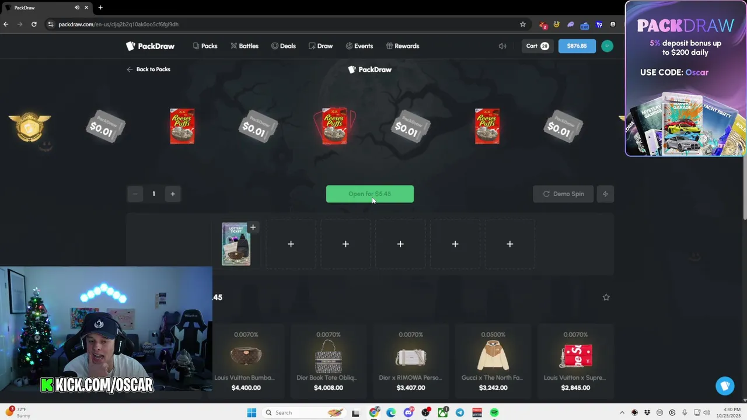The height and width of the screenshot is (420, 747).
Task: Open the Gucci x The North Face item
Action: (493, 362)
